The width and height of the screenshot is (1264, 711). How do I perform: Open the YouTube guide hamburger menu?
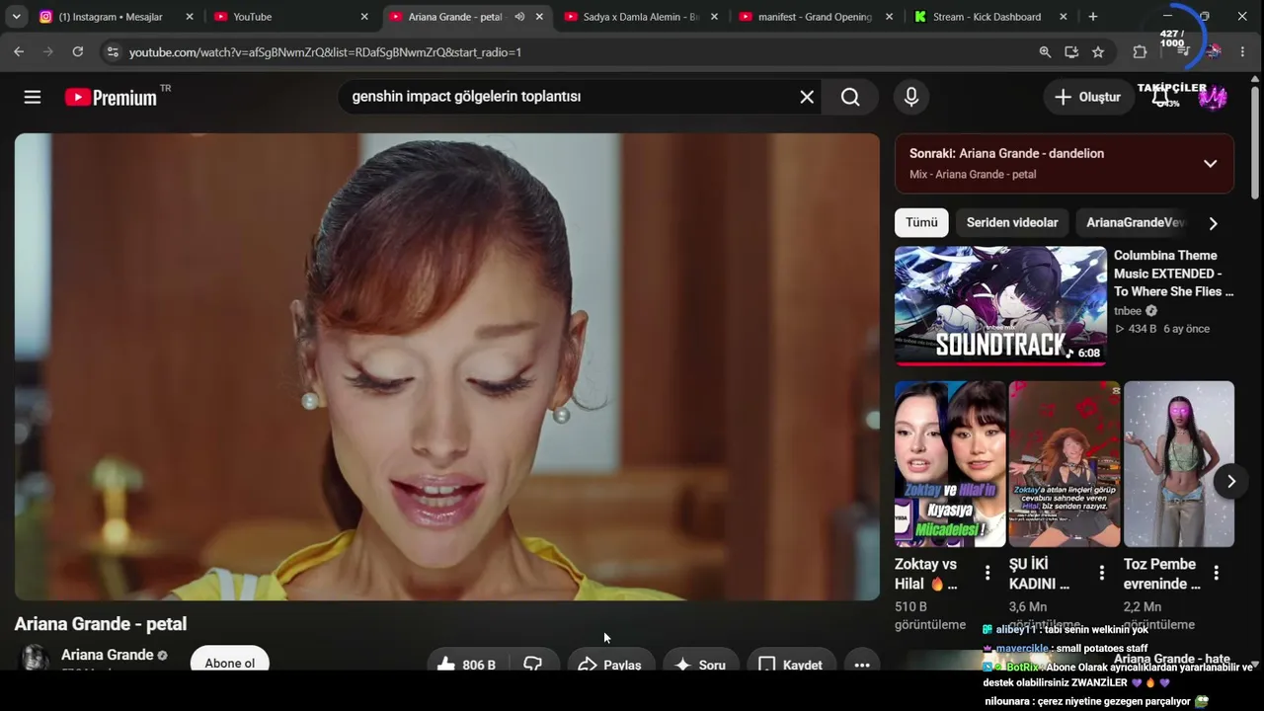coord(33,97)
